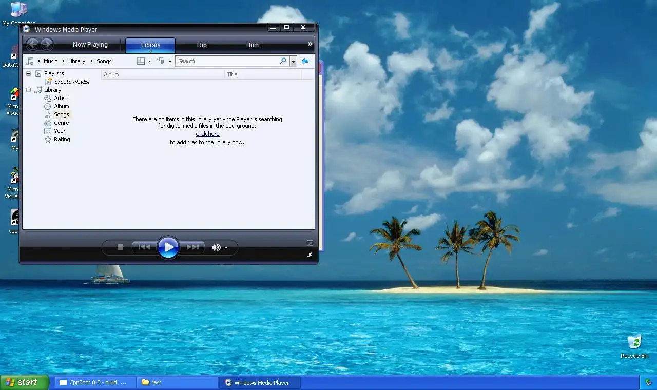
Task: Click the Year calendar icon
Action: [x=48, y=131]
